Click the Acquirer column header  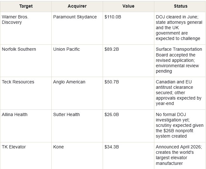(x=77, y=6)
